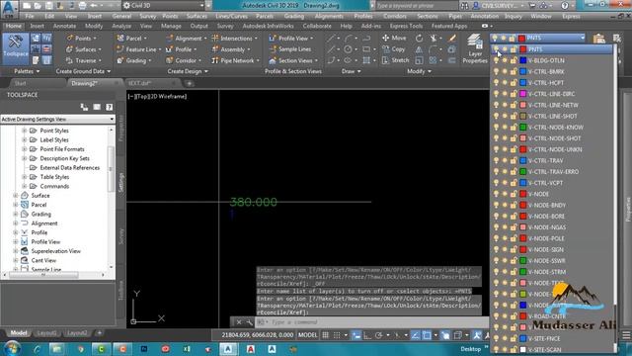Toggle V-CTRL-LINE-NETW layer lightbulb
Viewport: 632px width, 356px height.
click(496, 105)
